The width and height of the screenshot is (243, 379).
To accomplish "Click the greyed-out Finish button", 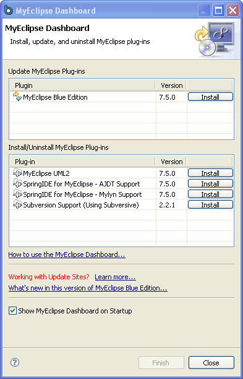I will pos(161,362).
